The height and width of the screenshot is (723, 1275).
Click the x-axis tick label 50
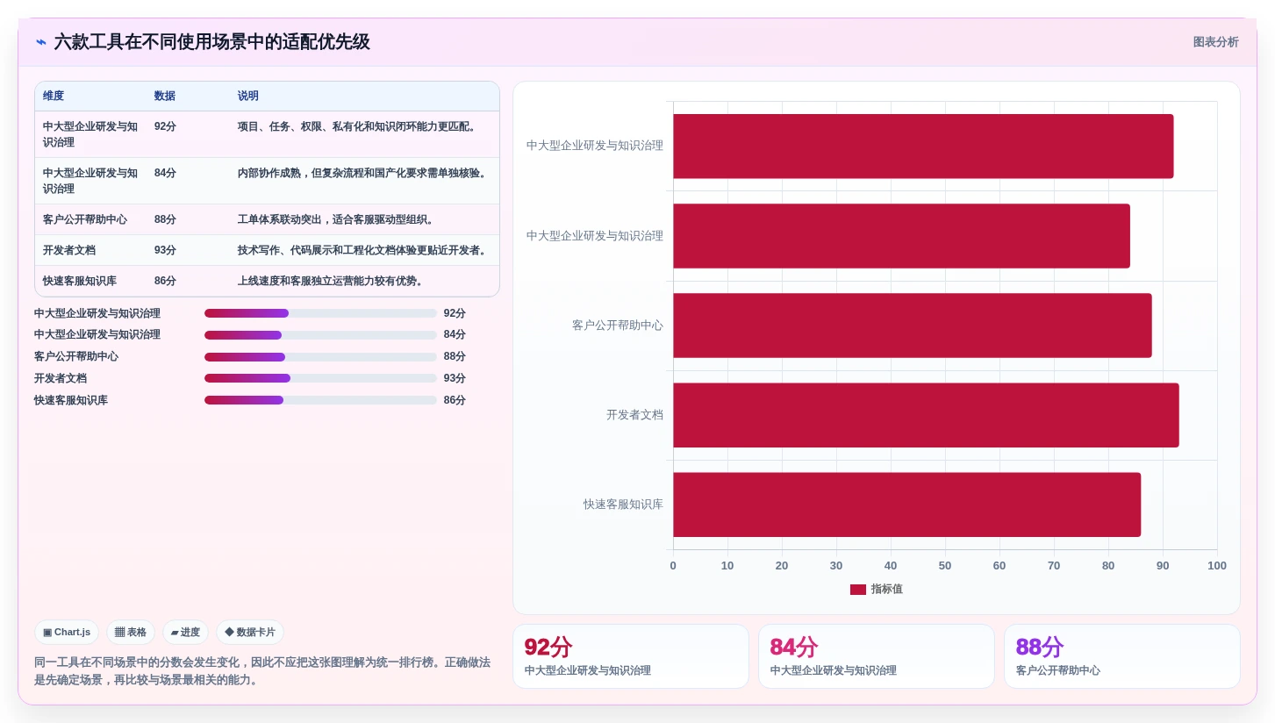[945, 566]
